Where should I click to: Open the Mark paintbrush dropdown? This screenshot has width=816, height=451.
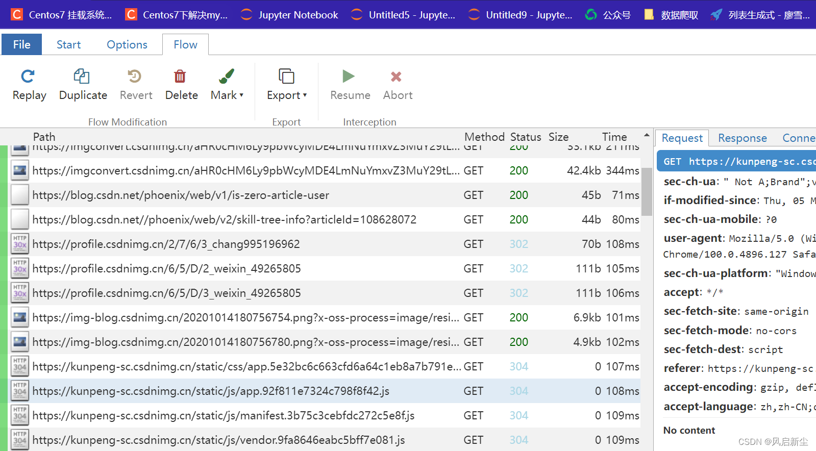coord(227,85)
